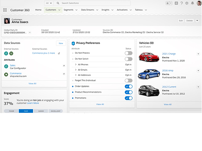Click the Search Salesforce input field
The height and width of the screenshot is (151, 202).
92,3
